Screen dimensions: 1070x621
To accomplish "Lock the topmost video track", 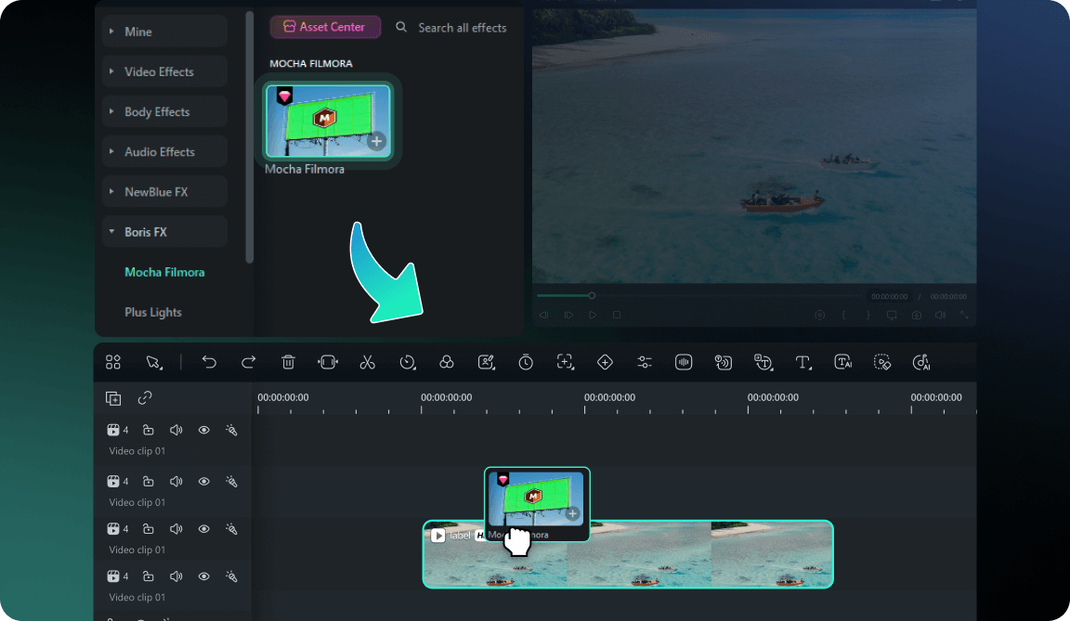I will pos(148,430).
